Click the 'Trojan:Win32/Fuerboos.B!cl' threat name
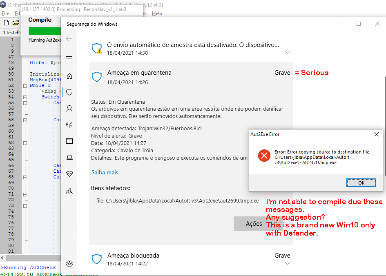 170,129
